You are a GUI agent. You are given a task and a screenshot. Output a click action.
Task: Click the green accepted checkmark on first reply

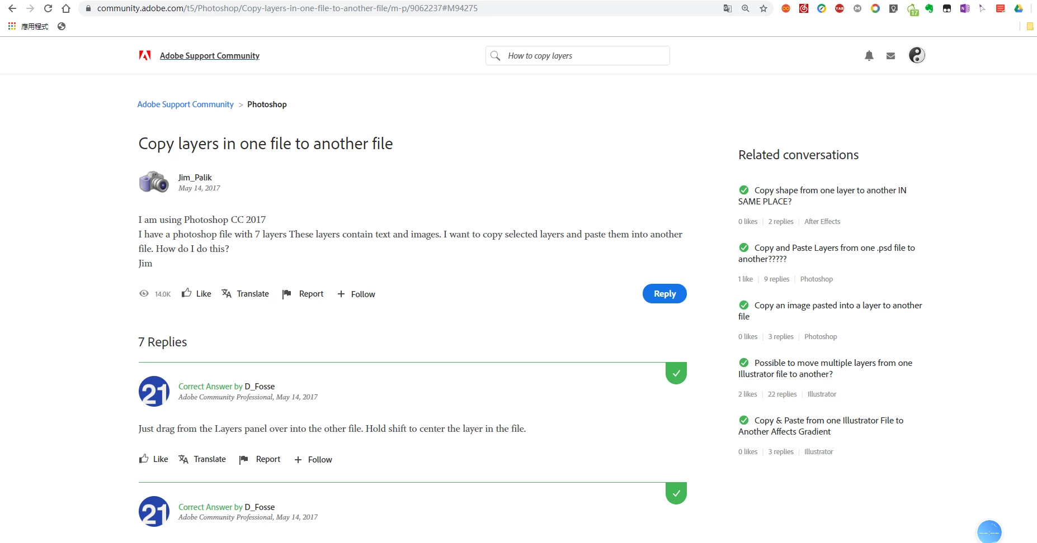pyautogui.click(x=676, y=373)
